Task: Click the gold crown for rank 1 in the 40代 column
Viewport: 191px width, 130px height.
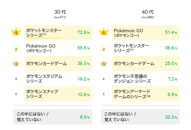Action: (103, 32)
